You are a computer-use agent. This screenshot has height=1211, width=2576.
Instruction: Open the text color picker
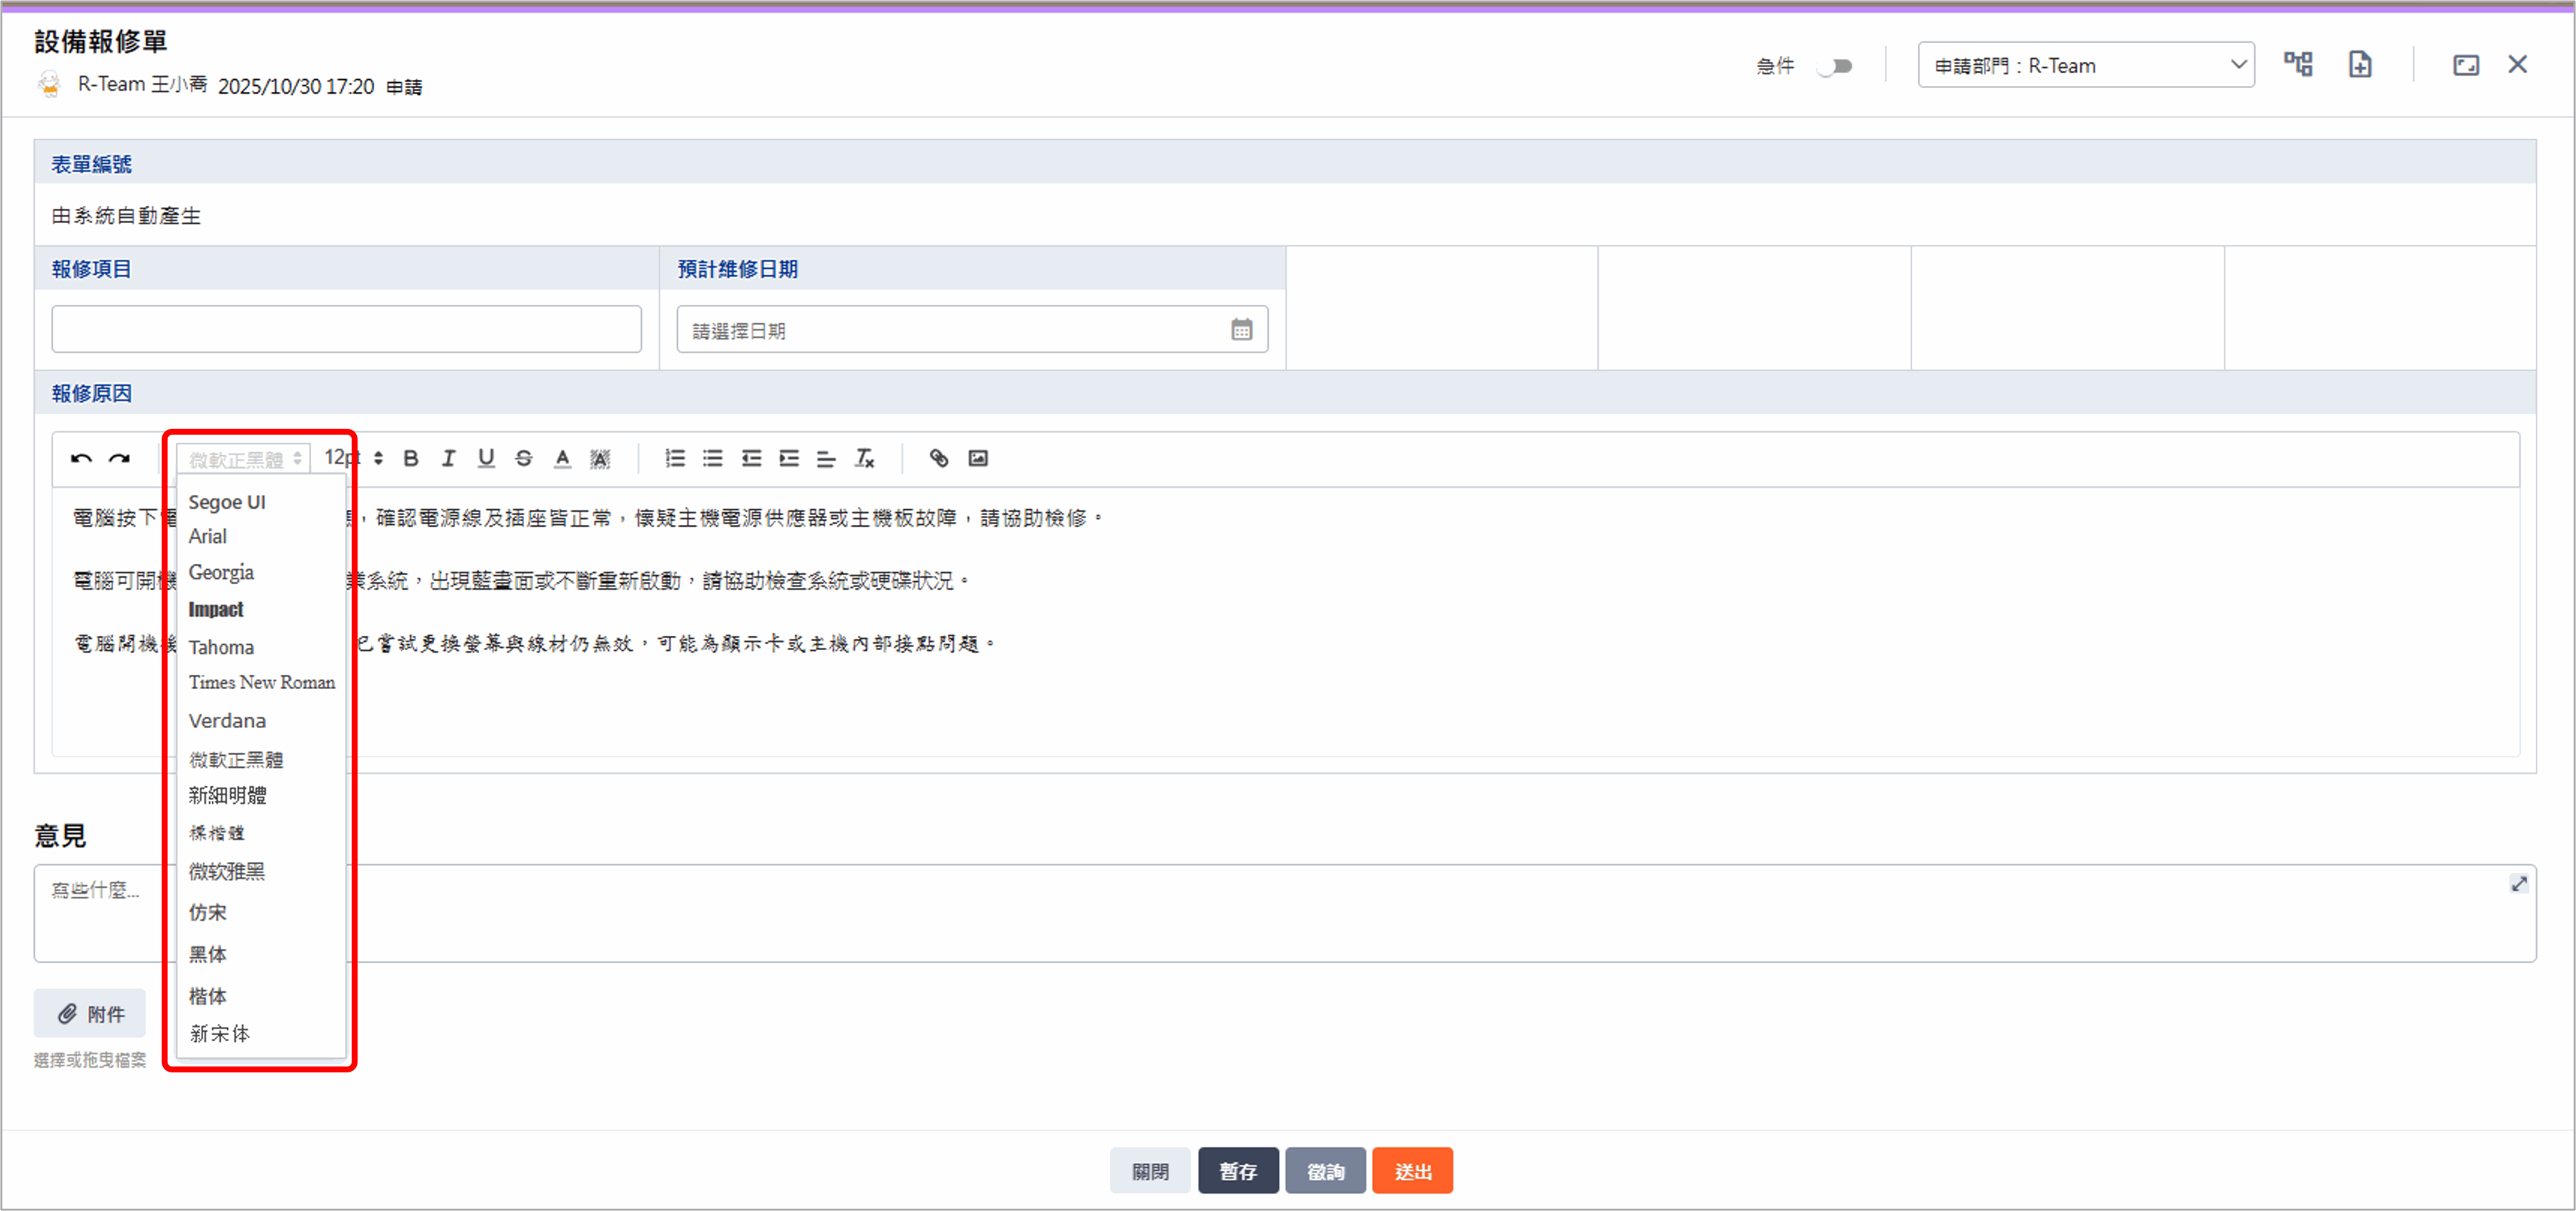563,458
